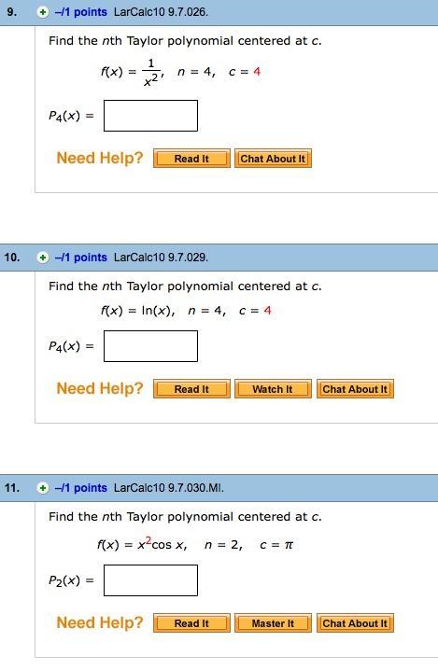The width and height of the screenshot is (438, 670).
Task: Open Master It for question 11
Action: [273, 623]
